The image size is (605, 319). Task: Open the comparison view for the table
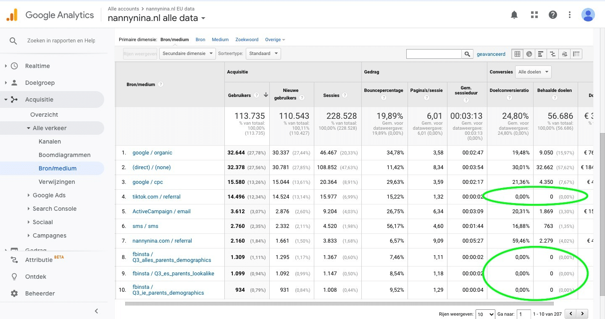click(x=552, y=54)
